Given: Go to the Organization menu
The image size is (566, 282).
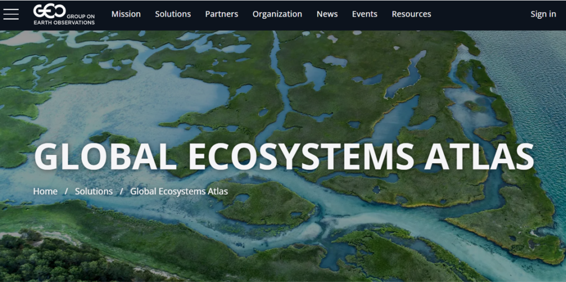Looking at the screenshot, I should point(277,14).
